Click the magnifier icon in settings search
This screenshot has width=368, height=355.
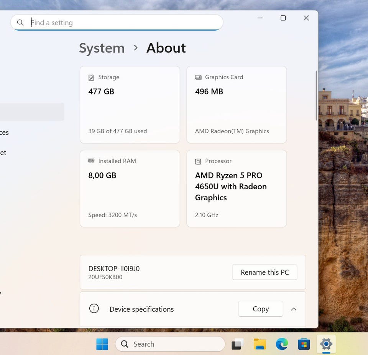click(x=20, y=23)
